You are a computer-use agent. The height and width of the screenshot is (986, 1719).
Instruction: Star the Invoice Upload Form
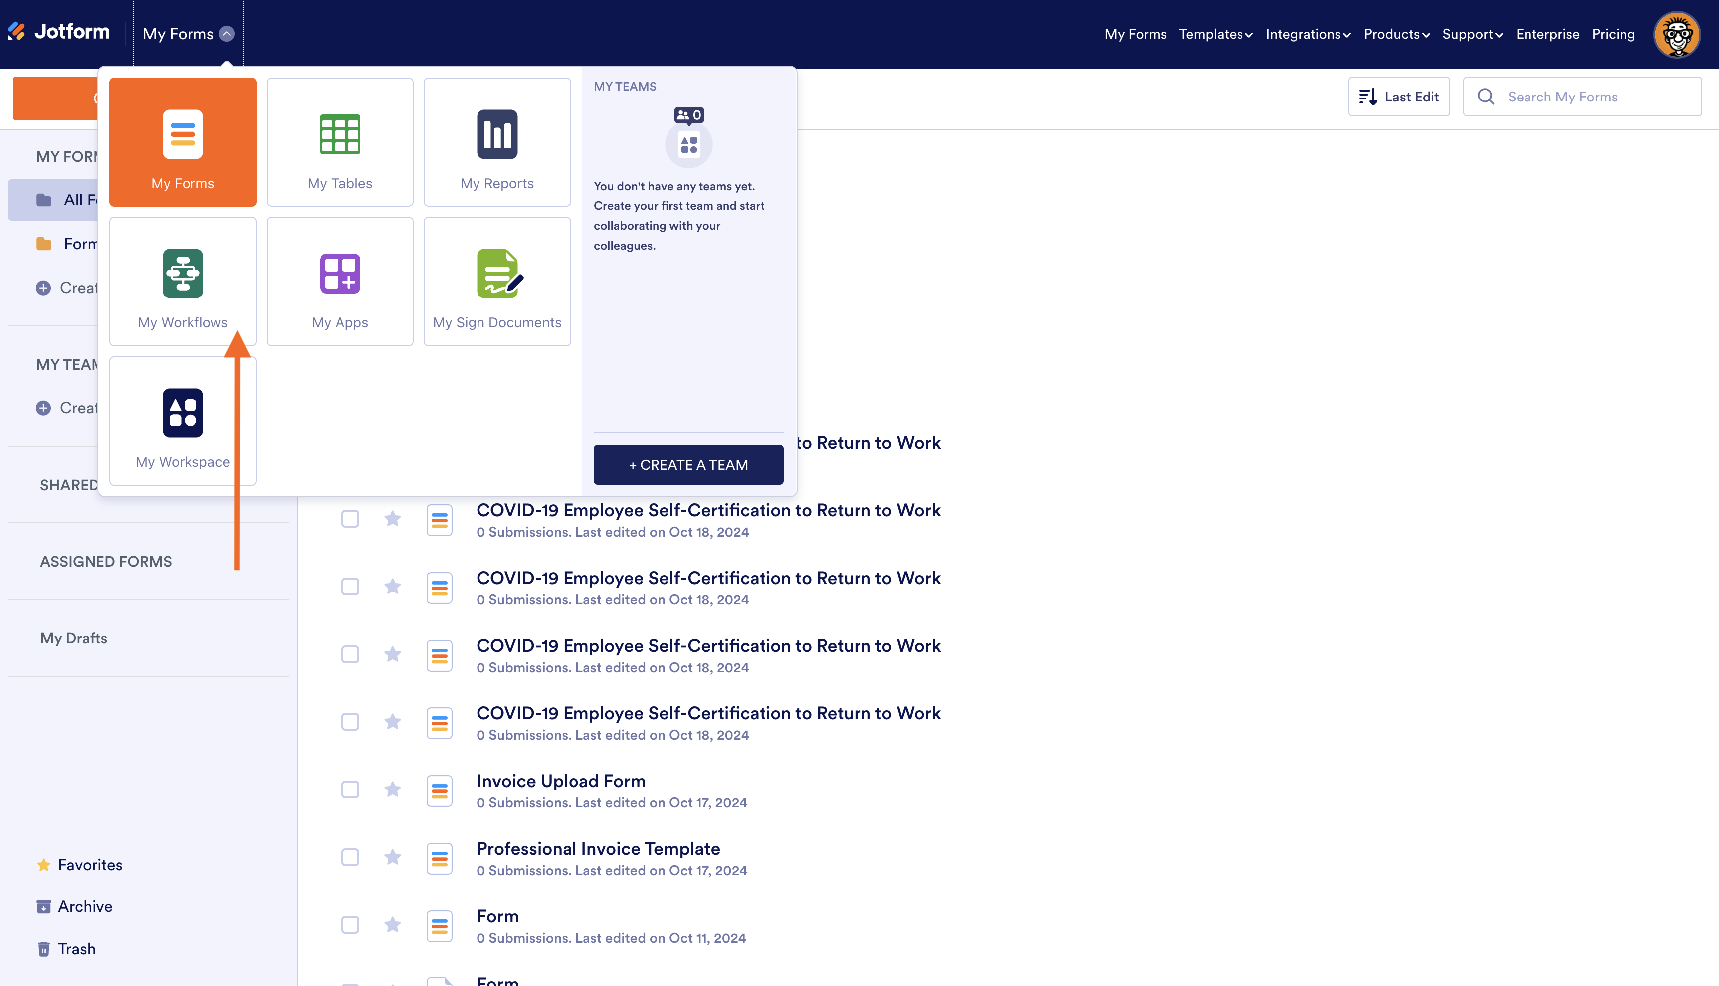(392, 789)
